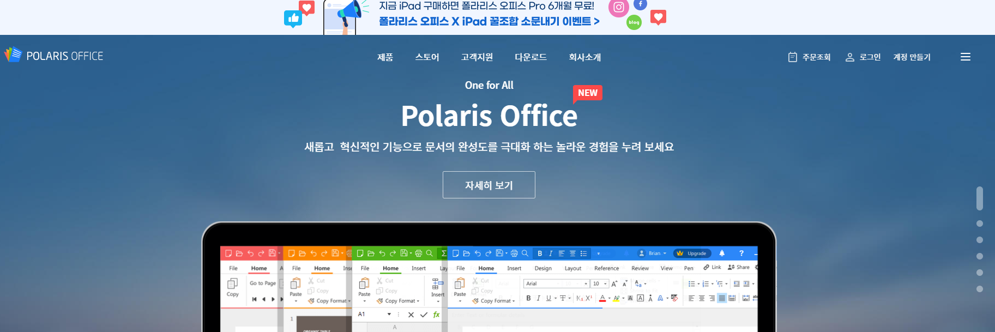The height and width of the screenshot is (332, 995).
Task: Open the hamburger menu icon
Action: [965, 57]
